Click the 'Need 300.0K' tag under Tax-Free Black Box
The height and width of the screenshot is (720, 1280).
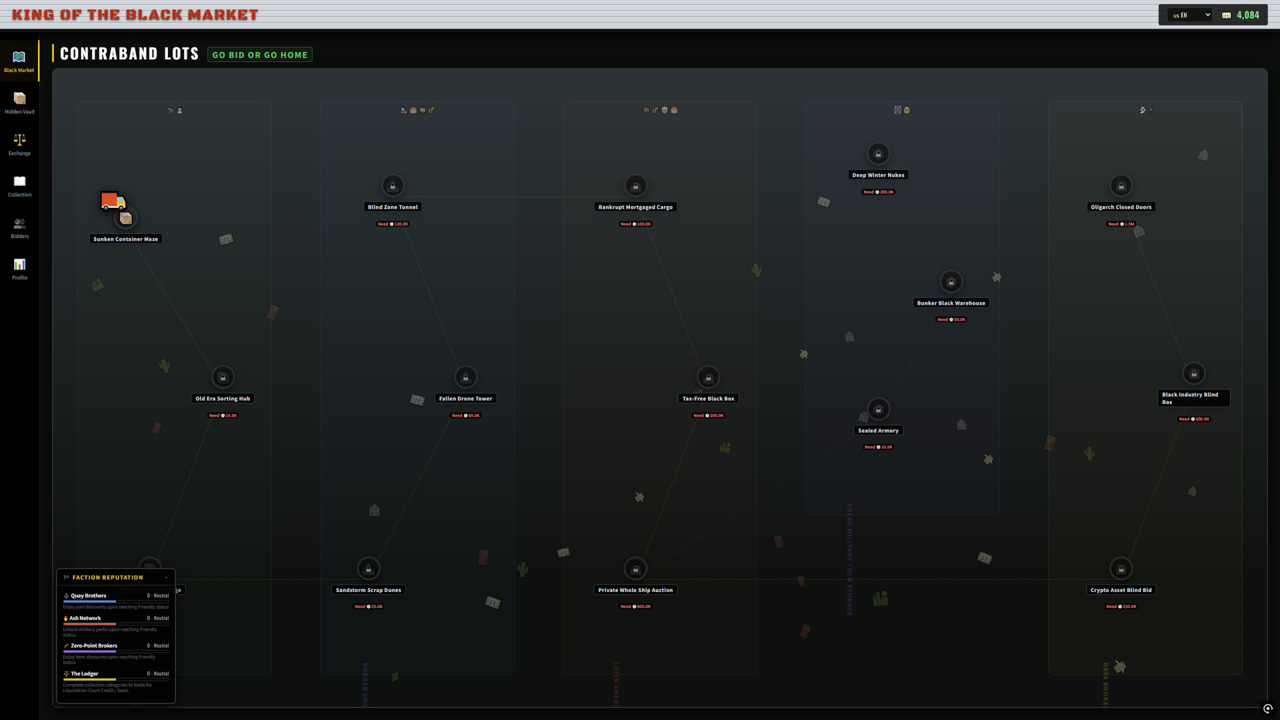[708, 415]
